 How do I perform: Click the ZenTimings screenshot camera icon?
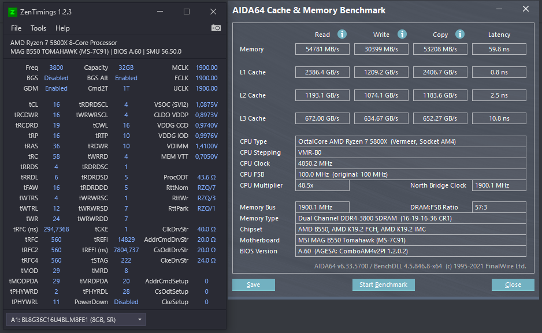pos(216,28)
